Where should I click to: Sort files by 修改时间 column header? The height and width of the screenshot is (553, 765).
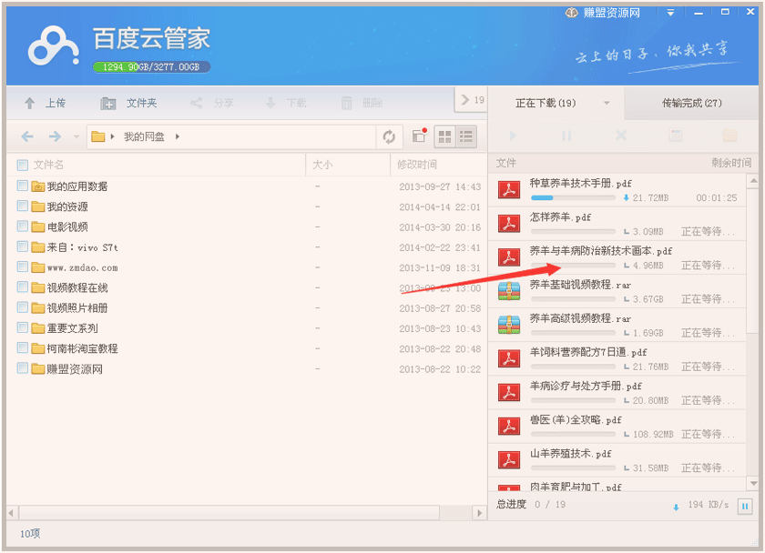417,165
